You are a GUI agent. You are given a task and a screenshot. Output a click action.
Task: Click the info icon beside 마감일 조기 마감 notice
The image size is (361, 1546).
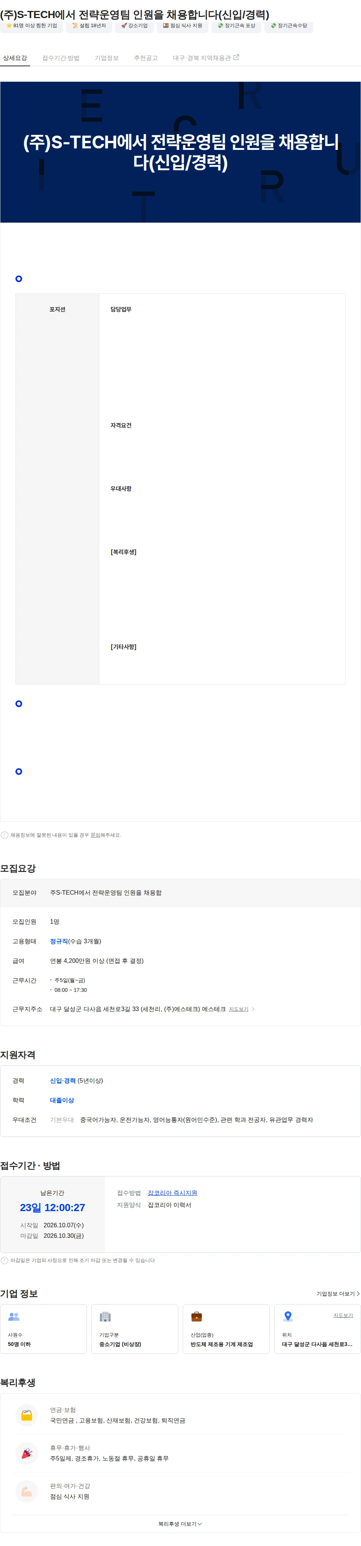click(x=5, y=1260)
